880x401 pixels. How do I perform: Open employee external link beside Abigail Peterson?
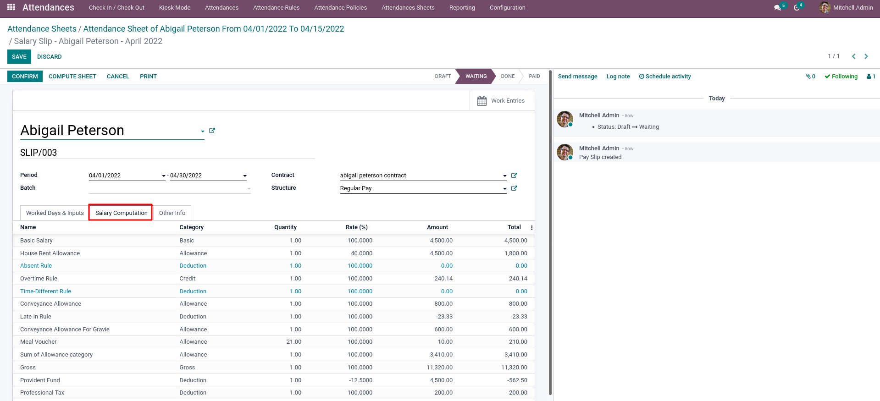pos(212,131)
